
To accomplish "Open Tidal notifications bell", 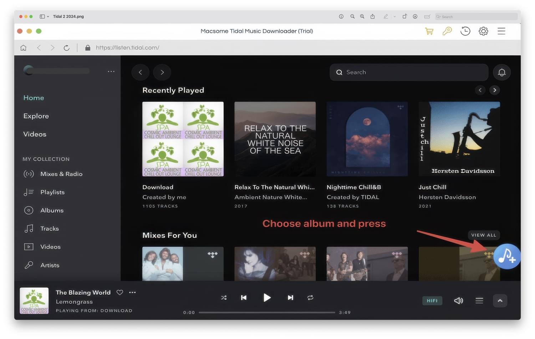I will click(502, 72).
